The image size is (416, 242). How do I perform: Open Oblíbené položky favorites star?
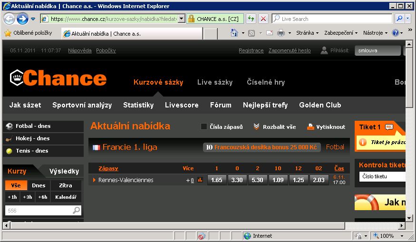[8, 33]
